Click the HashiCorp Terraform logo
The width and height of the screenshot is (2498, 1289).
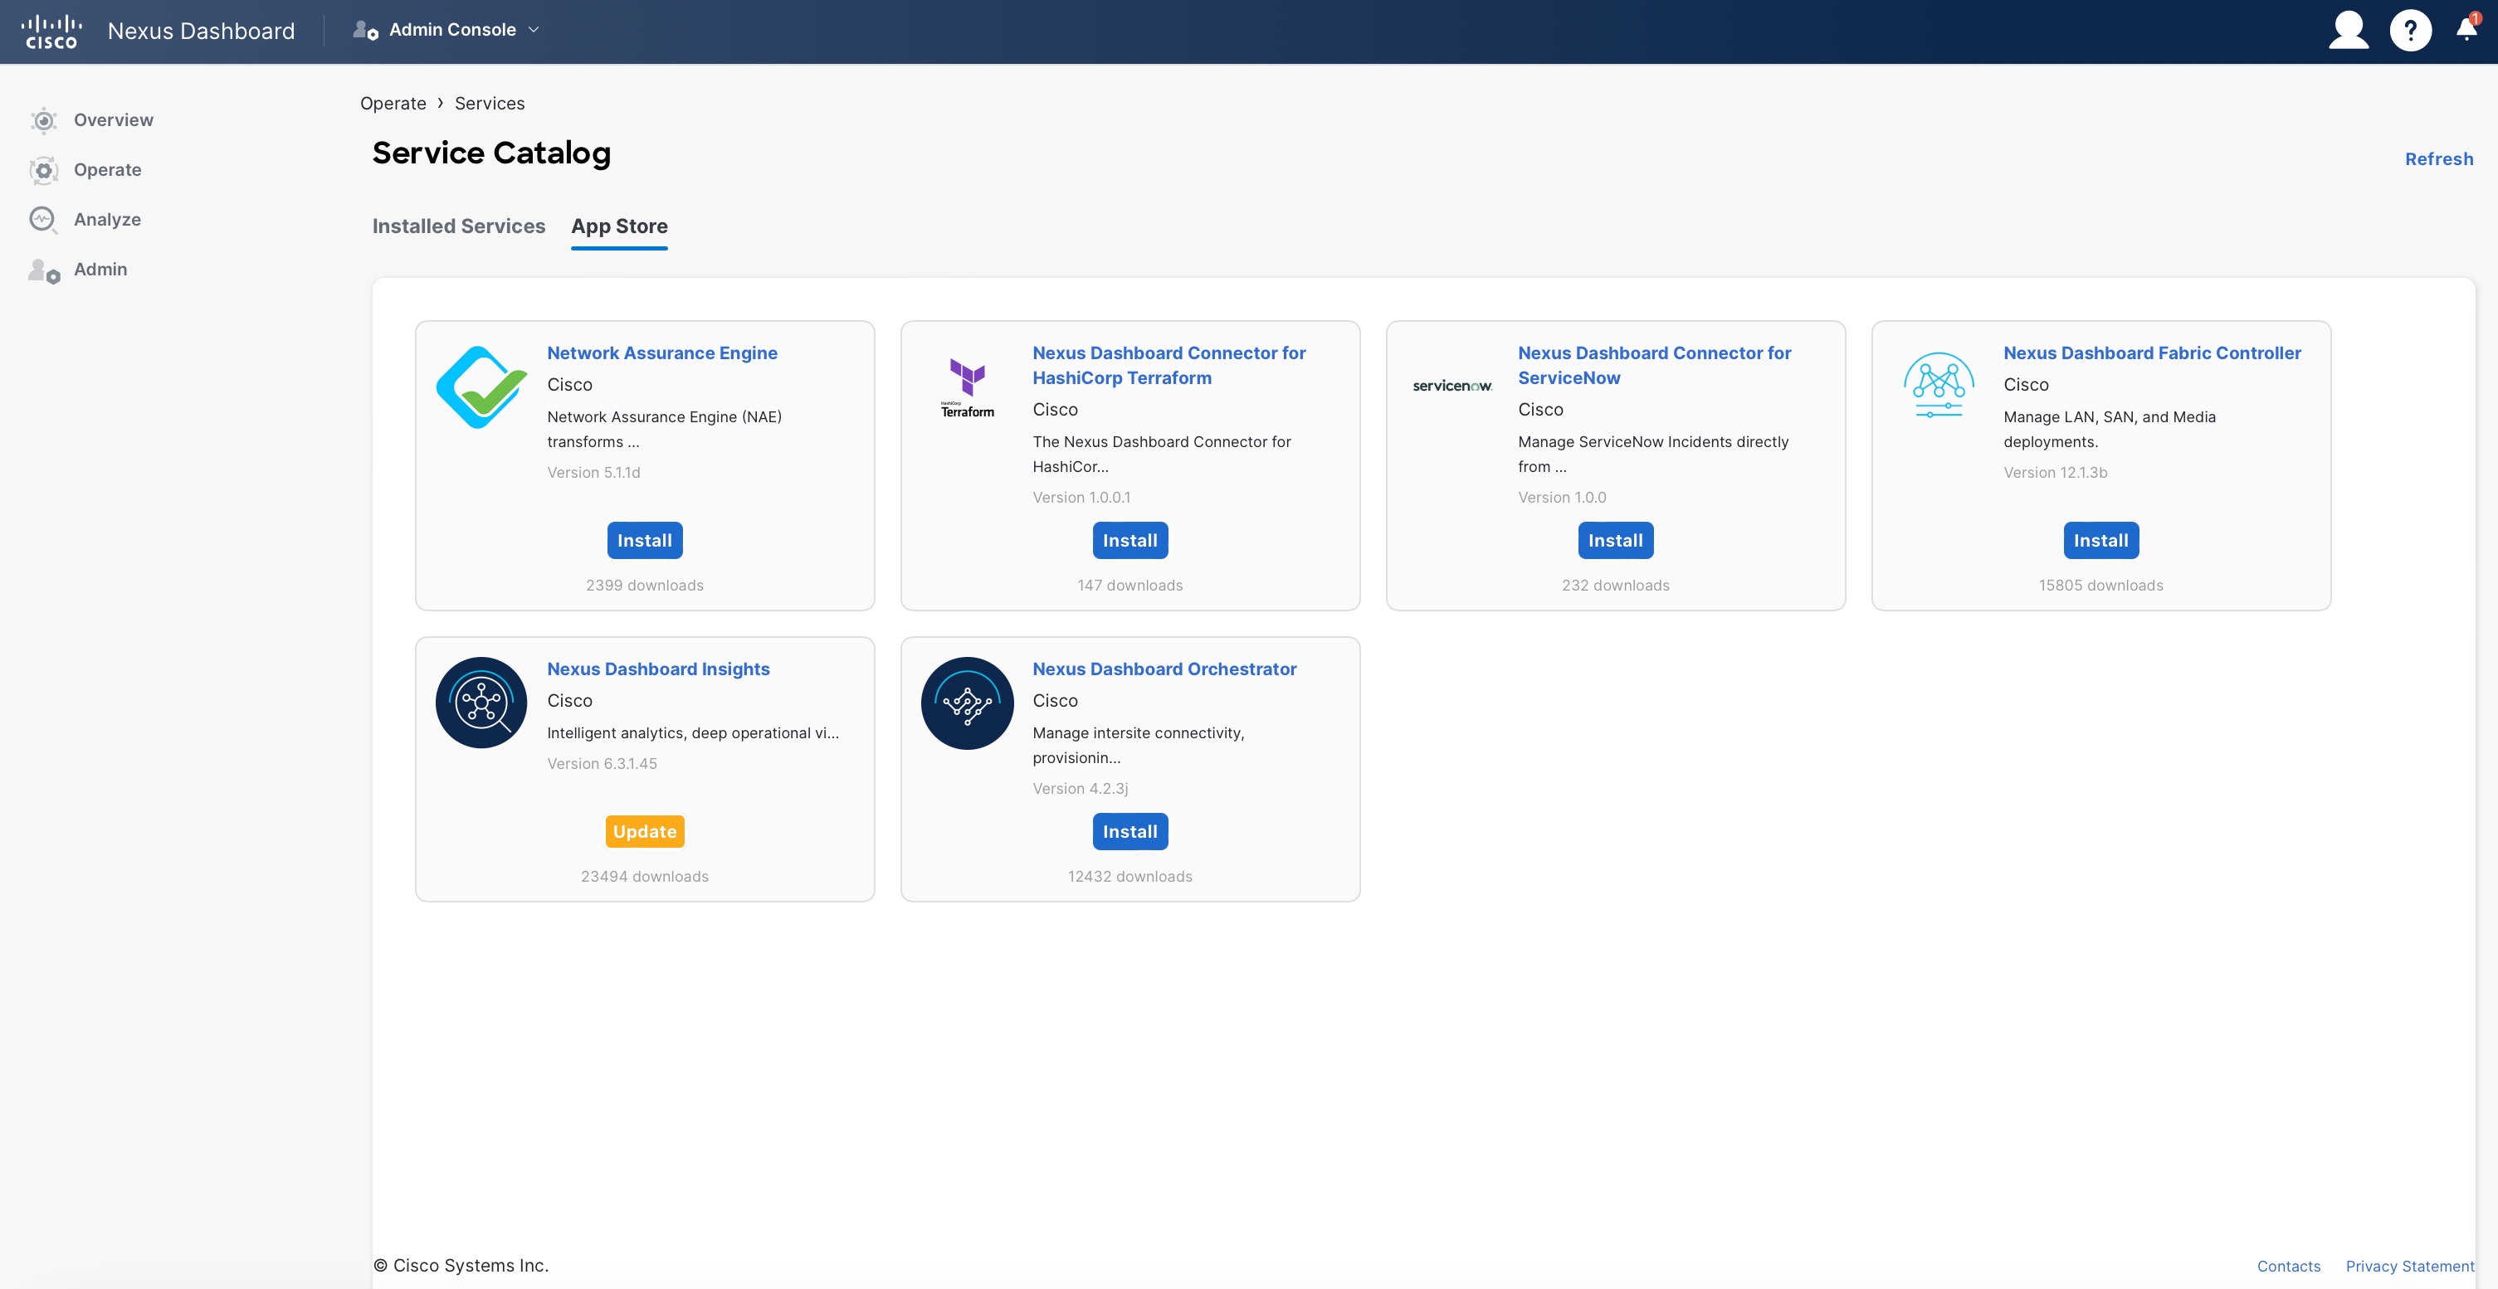967,387
